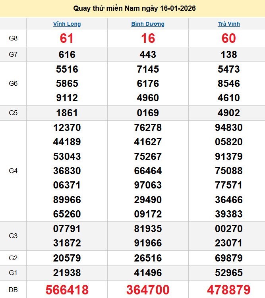The image size is (265, 298).
Task: Select the special prize number 364700
Action: 148,290
